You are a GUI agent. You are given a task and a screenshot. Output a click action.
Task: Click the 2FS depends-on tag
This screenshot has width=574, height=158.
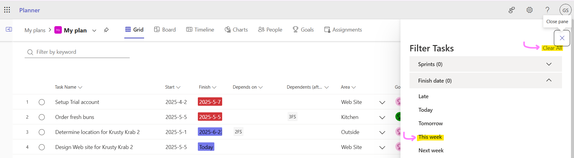238,132
